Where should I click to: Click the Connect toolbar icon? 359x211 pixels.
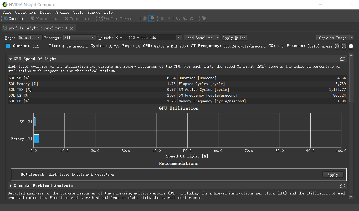(x=6, y=19)
